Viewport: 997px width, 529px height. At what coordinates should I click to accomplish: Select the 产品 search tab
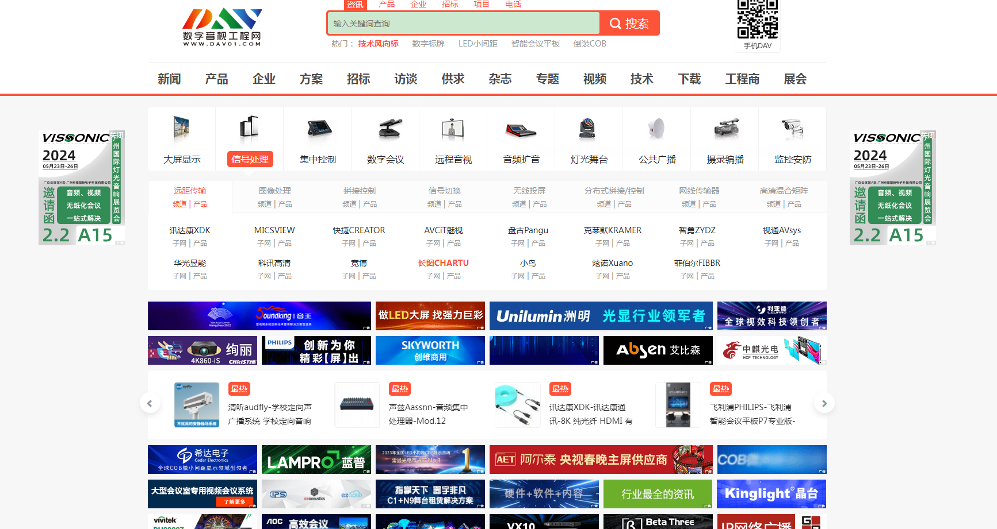pos(387,5)
